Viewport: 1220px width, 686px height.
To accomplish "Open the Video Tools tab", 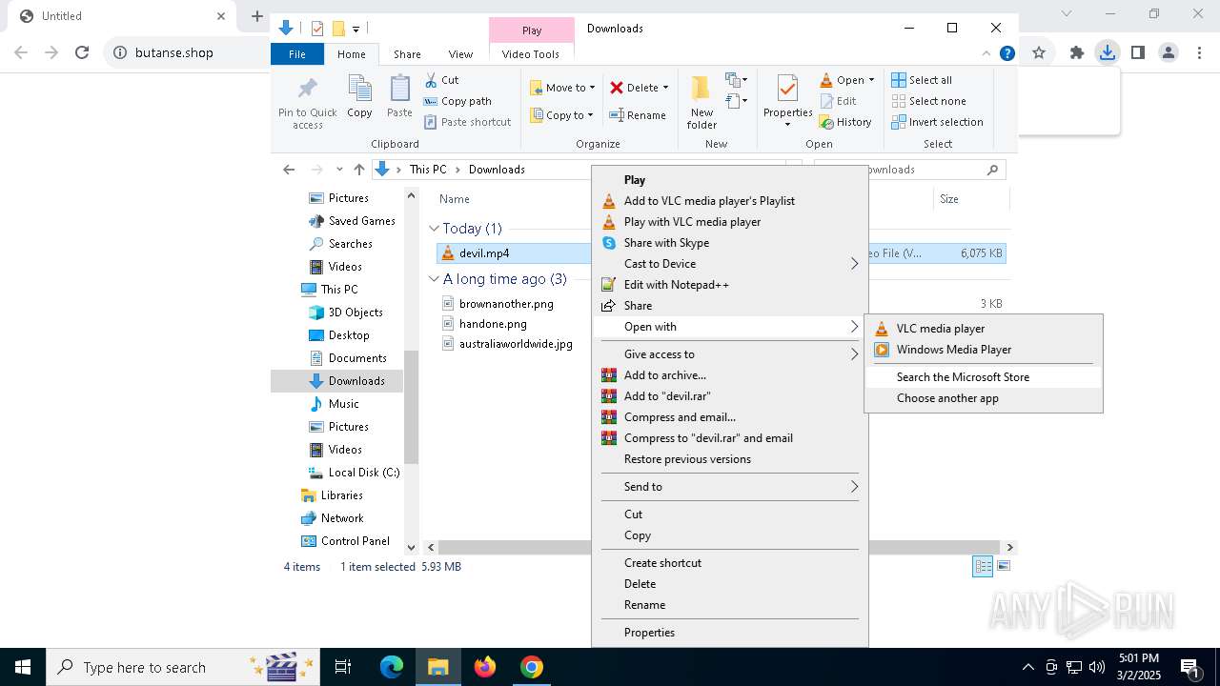I will 531,54.
